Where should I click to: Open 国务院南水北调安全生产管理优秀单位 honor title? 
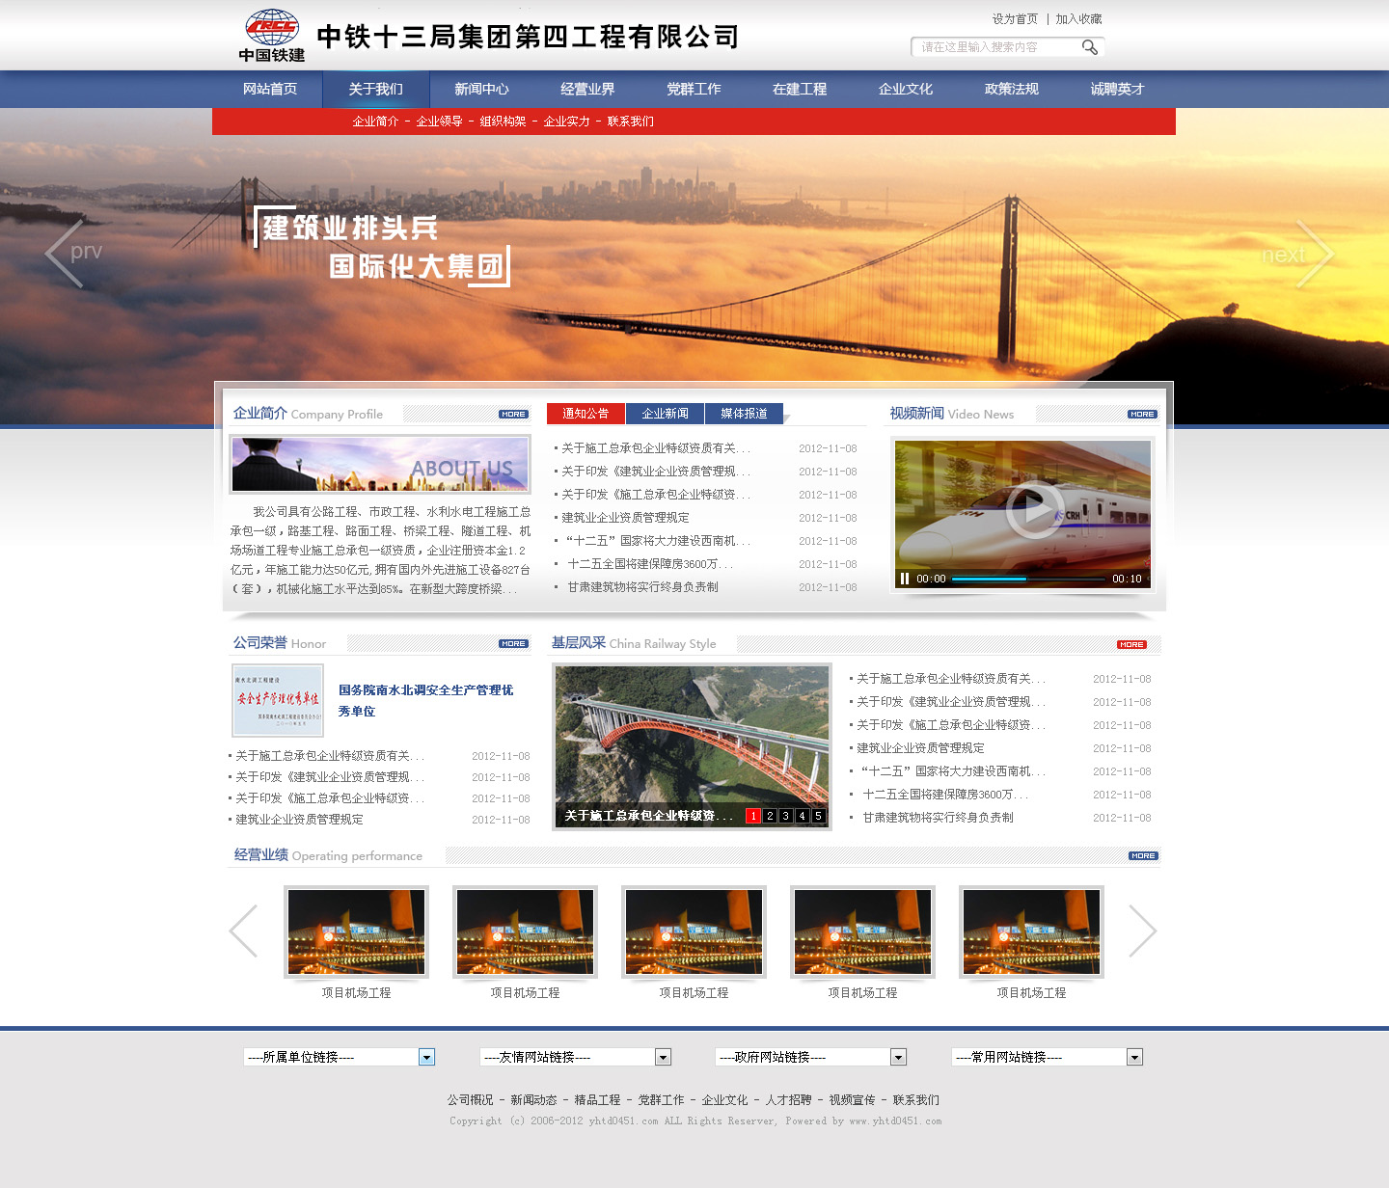(x=425, y=701)
